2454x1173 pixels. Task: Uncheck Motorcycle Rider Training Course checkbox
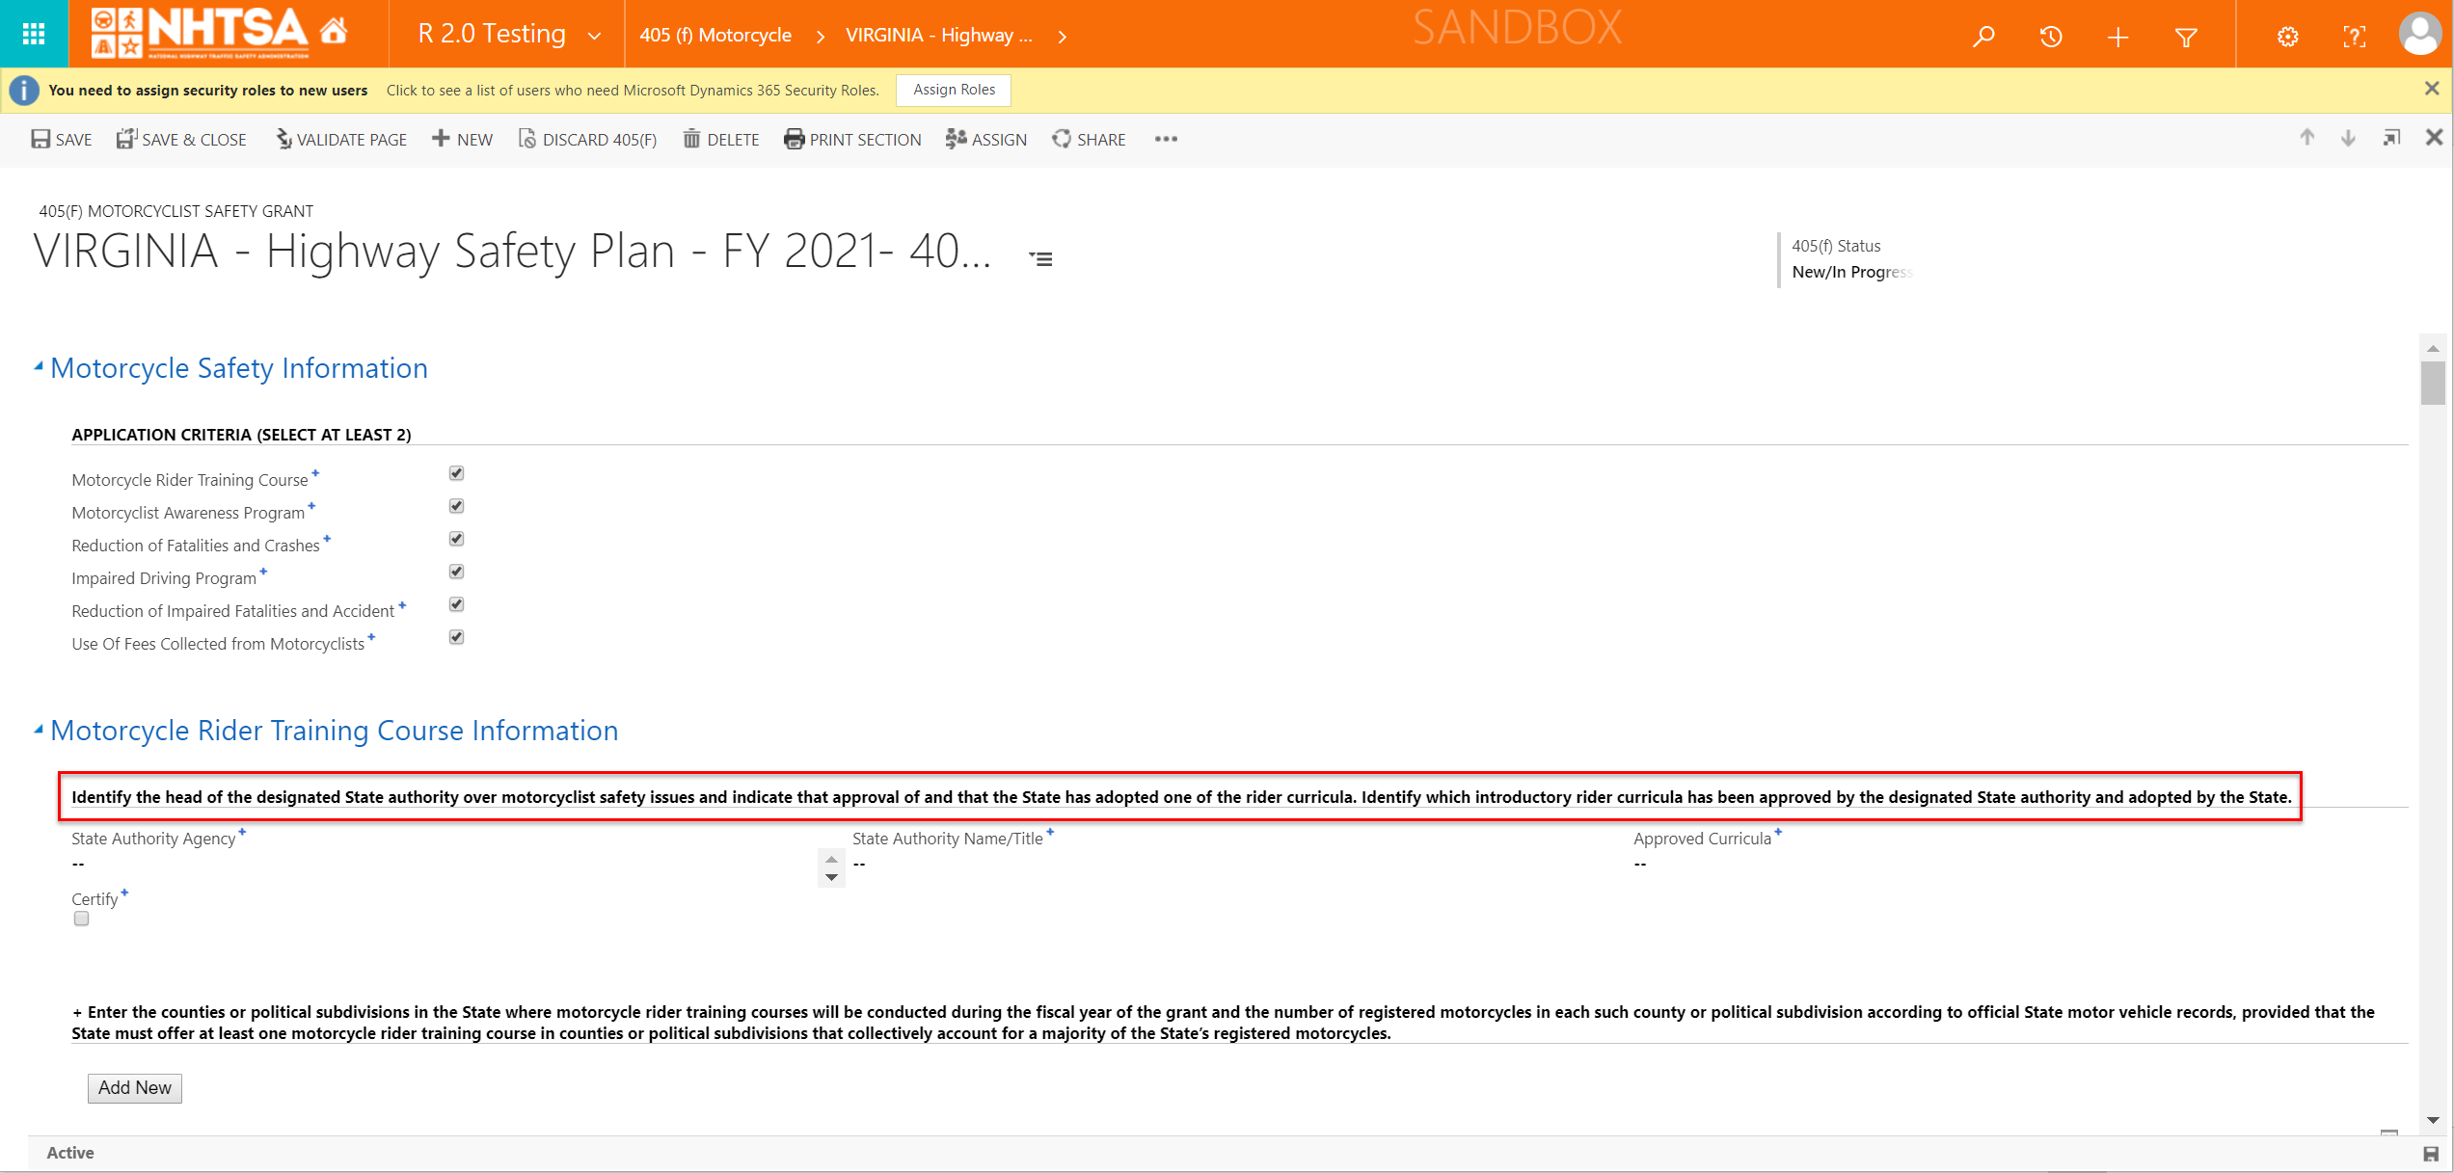456,473
